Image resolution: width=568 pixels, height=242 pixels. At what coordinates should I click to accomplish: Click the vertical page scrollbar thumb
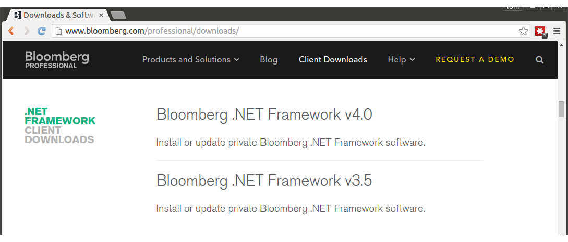tap(561, 109)
